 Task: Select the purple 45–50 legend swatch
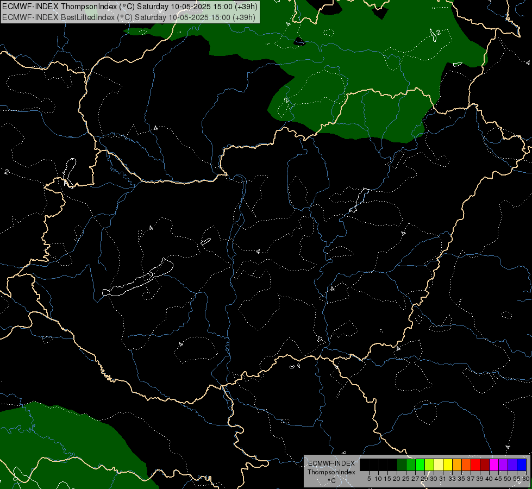(503, 465)
